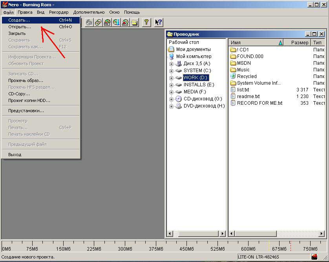
Task: Click the file list right scroll arrow
Action: tap(322, 234)
